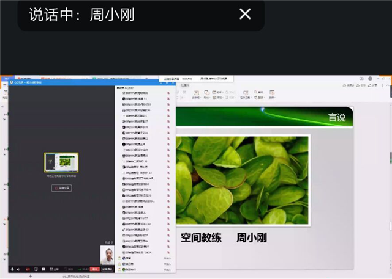
Task: Click the first member's red muted mic icon
Action: 168,93
